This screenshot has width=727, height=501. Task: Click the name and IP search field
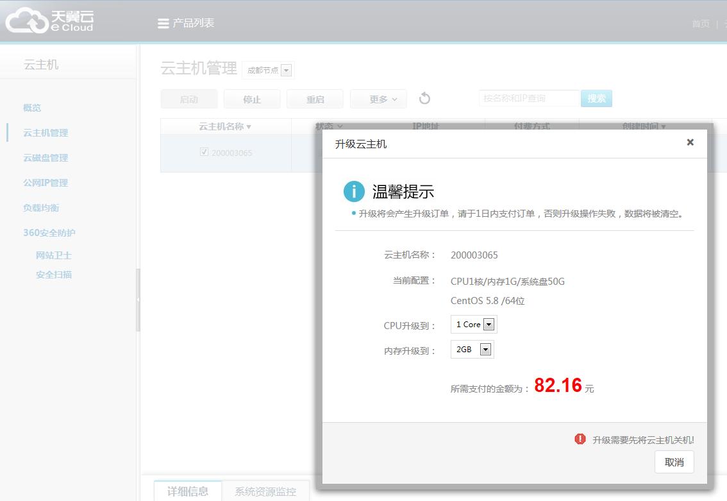(529, 98)
